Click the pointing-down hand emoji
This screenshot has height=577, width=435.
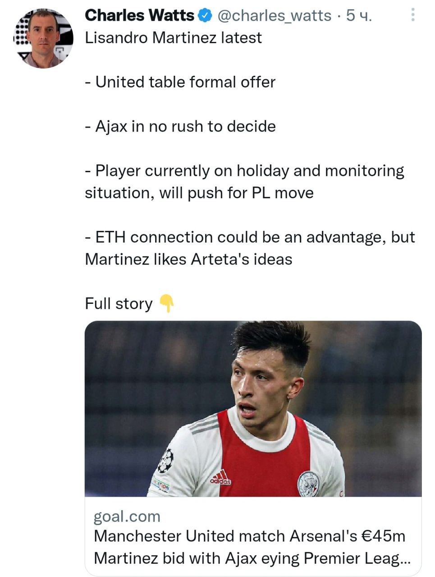tap(167, 303)
